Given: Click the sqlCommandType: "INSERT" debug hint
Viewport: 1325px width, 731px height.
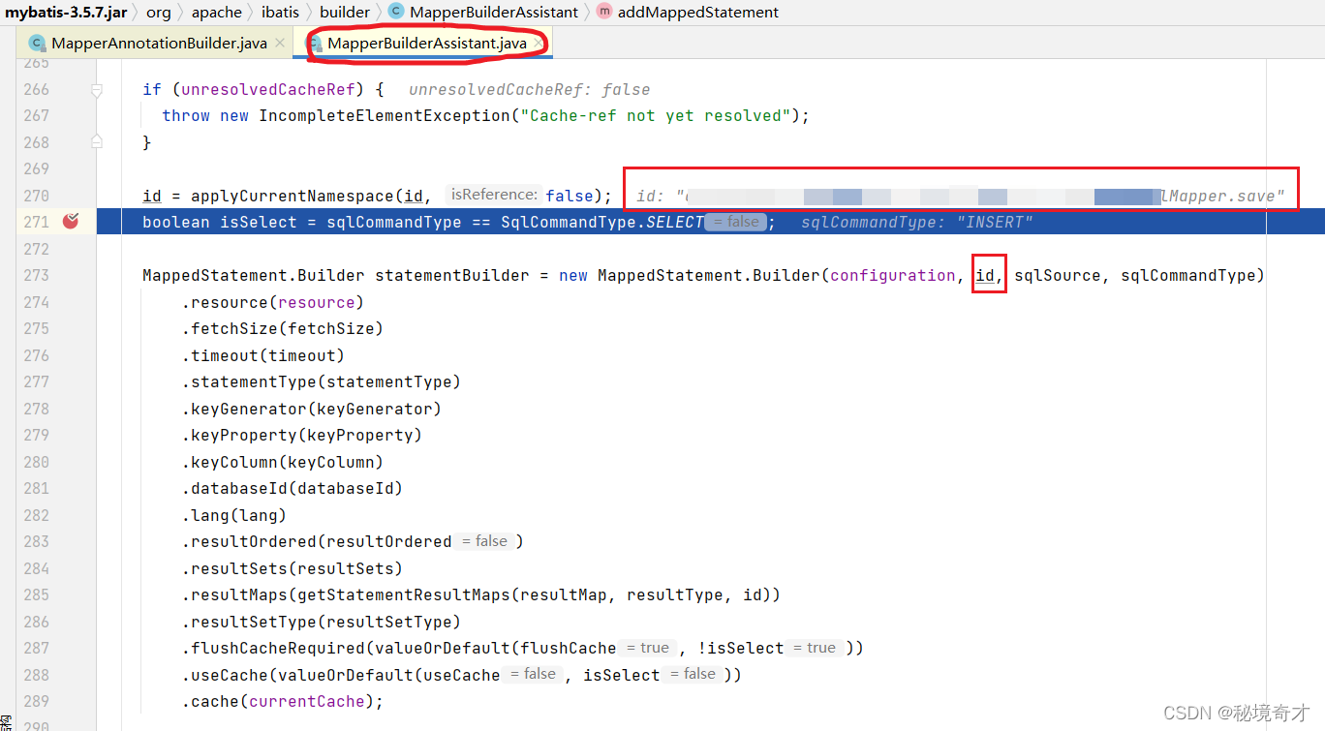Looking at the screenshot, I should pyautogui.click(x=916, y=223).
